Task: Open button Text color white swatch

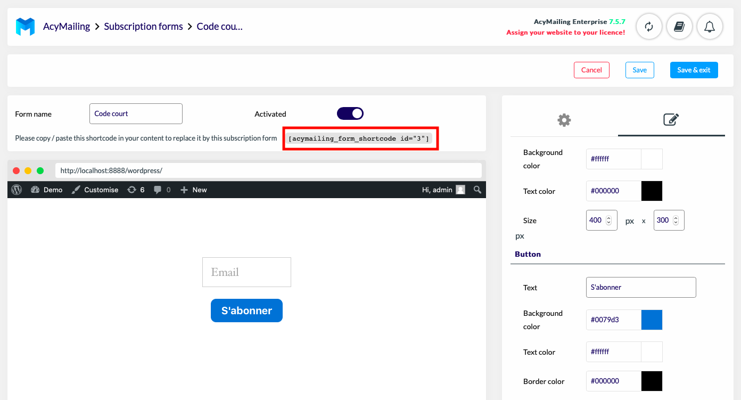Action: [652, 352]
